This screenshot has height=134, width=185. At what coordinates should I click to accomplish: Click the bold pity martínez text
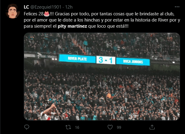[72, 26]
